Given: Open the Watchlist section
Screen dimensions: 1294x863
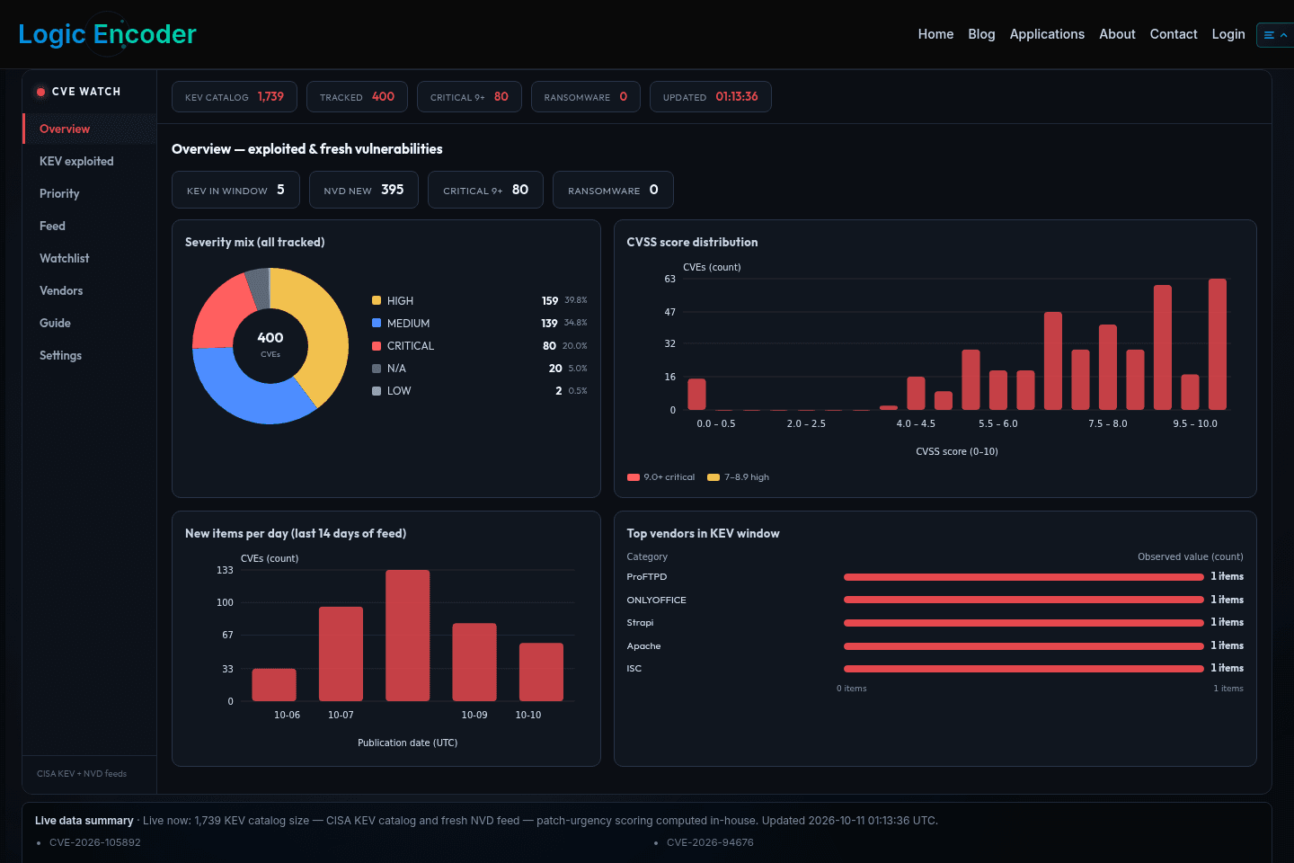Looking at the screenshot, I should point(89,258).
